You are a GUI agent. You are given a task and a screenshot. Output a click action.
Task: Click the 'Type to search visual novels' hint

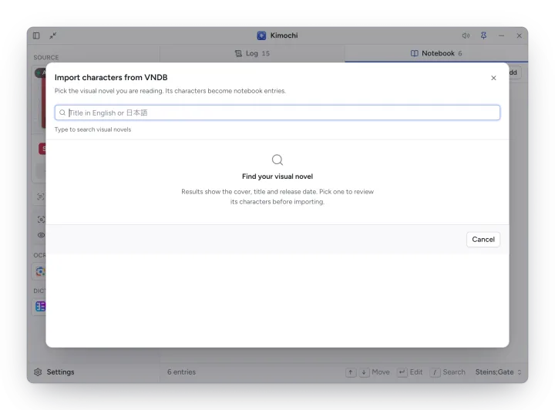pos(92,129)
